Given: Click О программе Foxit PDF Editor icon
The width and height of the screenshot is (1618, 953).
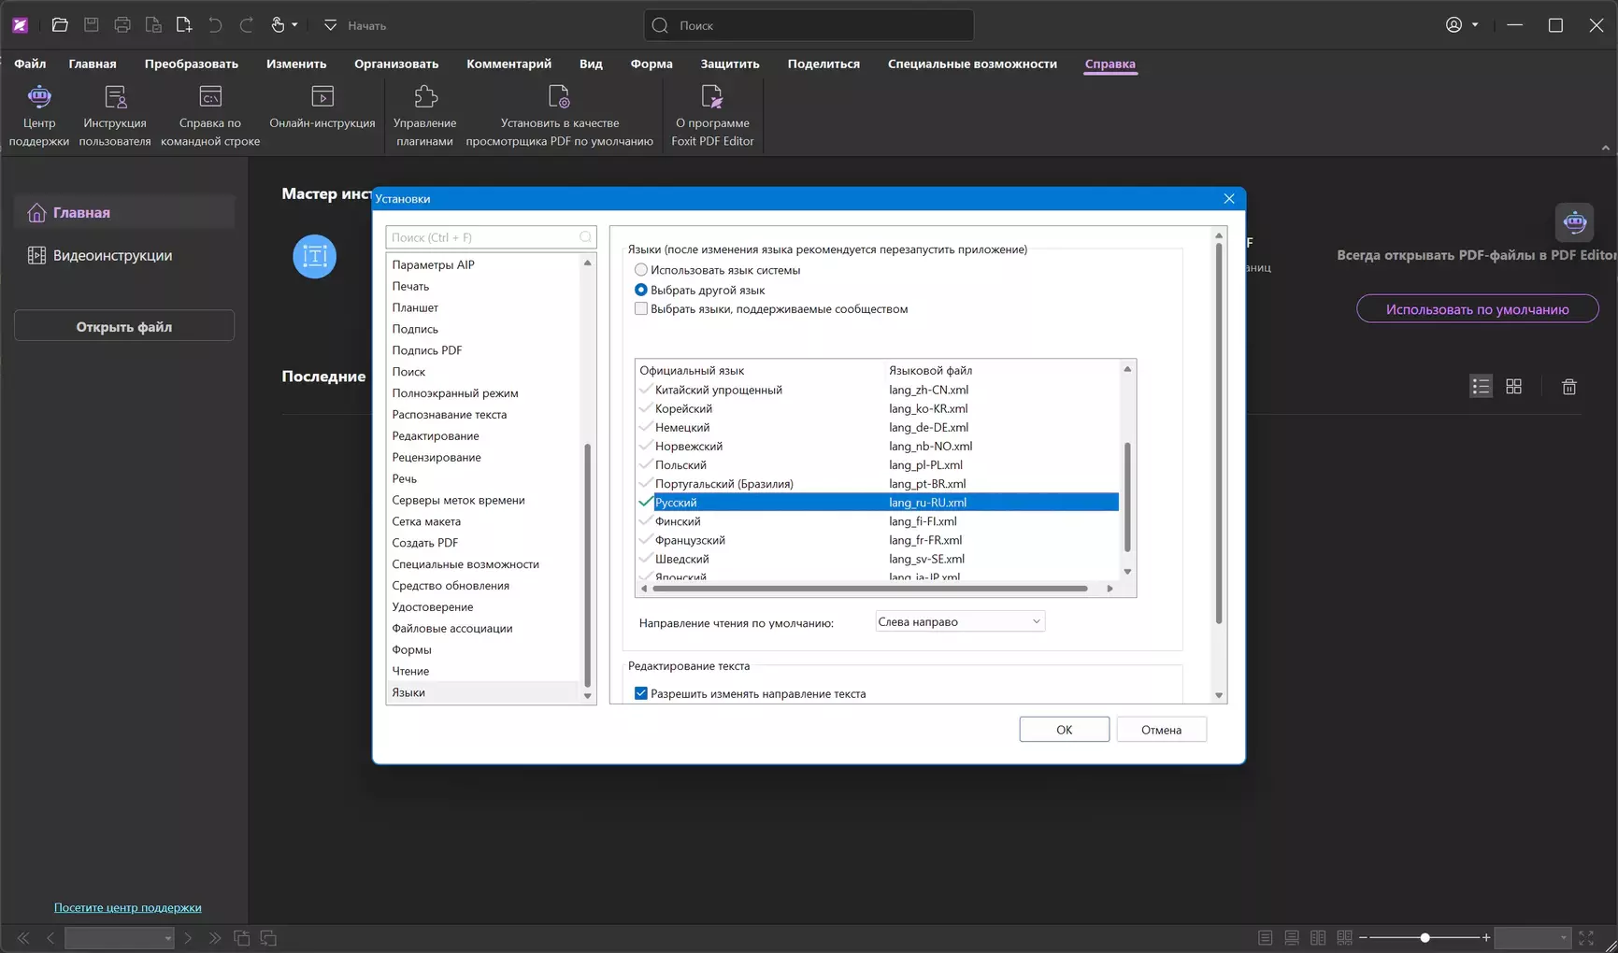Looking at the screenshot, I should point(712,97).
